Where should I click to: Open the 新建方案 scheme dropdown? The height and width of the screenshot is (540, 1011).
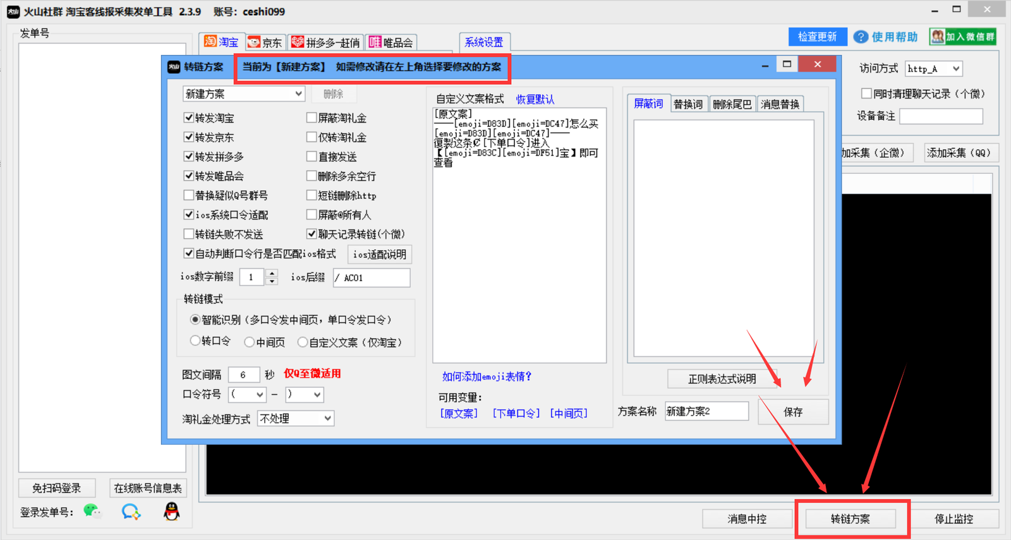[244, 93]
